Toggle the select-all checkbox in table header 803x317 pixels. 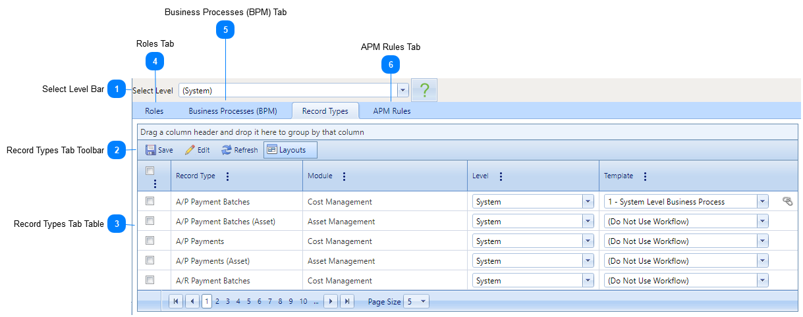coord(150,170)
